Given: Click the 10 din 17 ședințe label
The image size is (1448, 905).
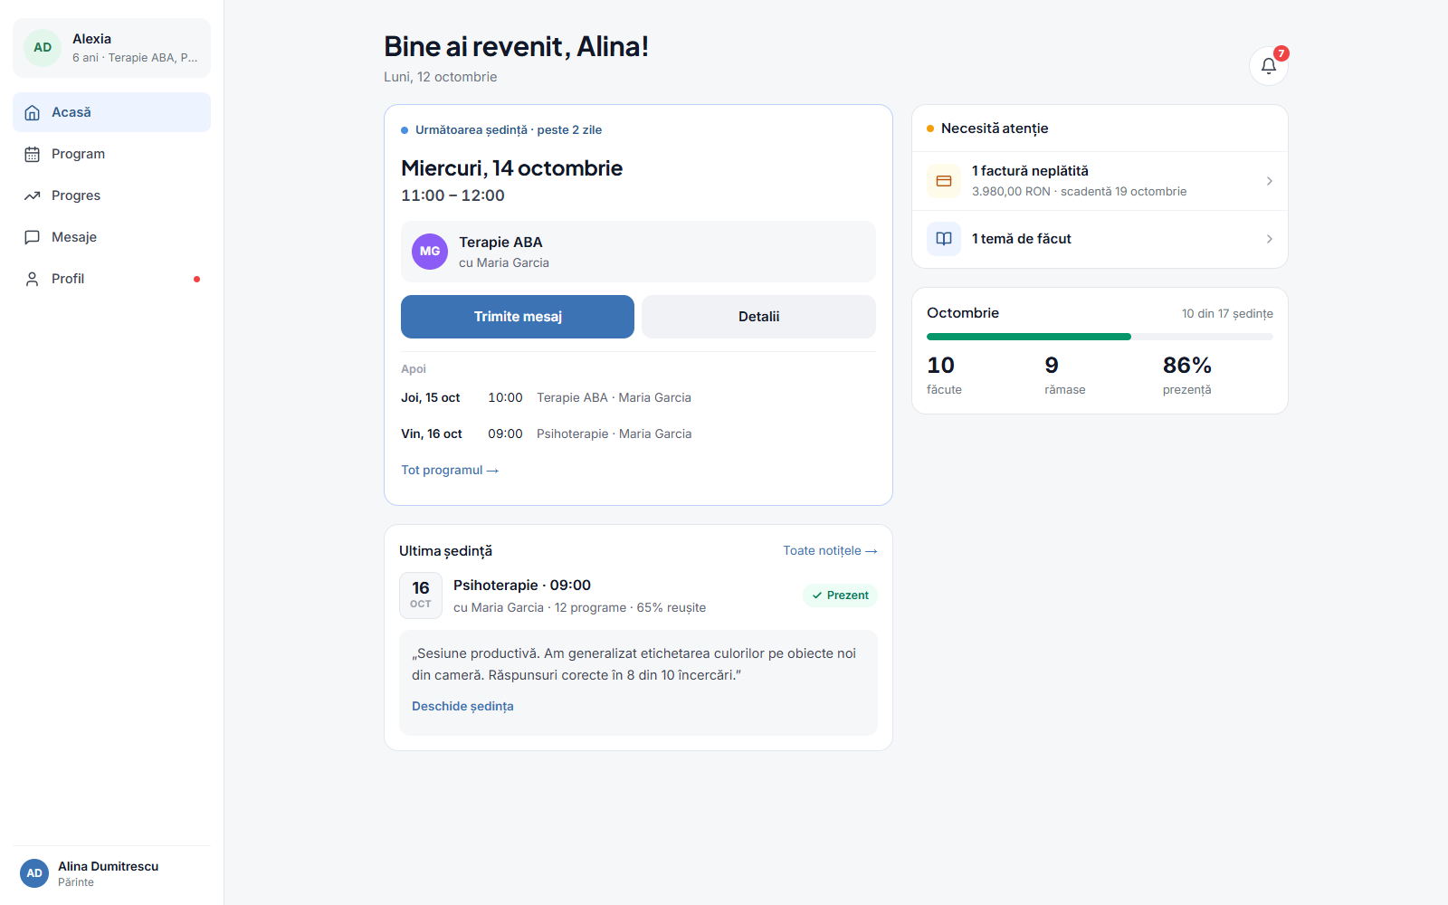Looking at the screenshot, I should [1227, 313].
